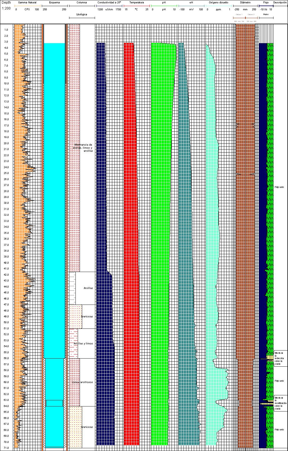Click depth label 20.0

click(6, 143)
